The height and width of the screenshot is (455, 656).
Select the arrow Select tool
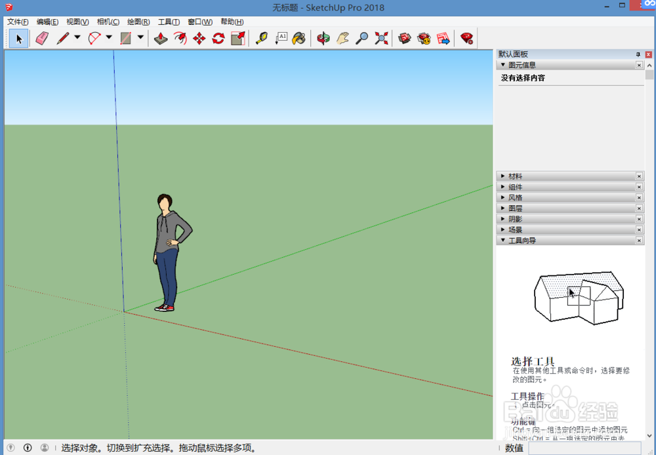(18, 39)
